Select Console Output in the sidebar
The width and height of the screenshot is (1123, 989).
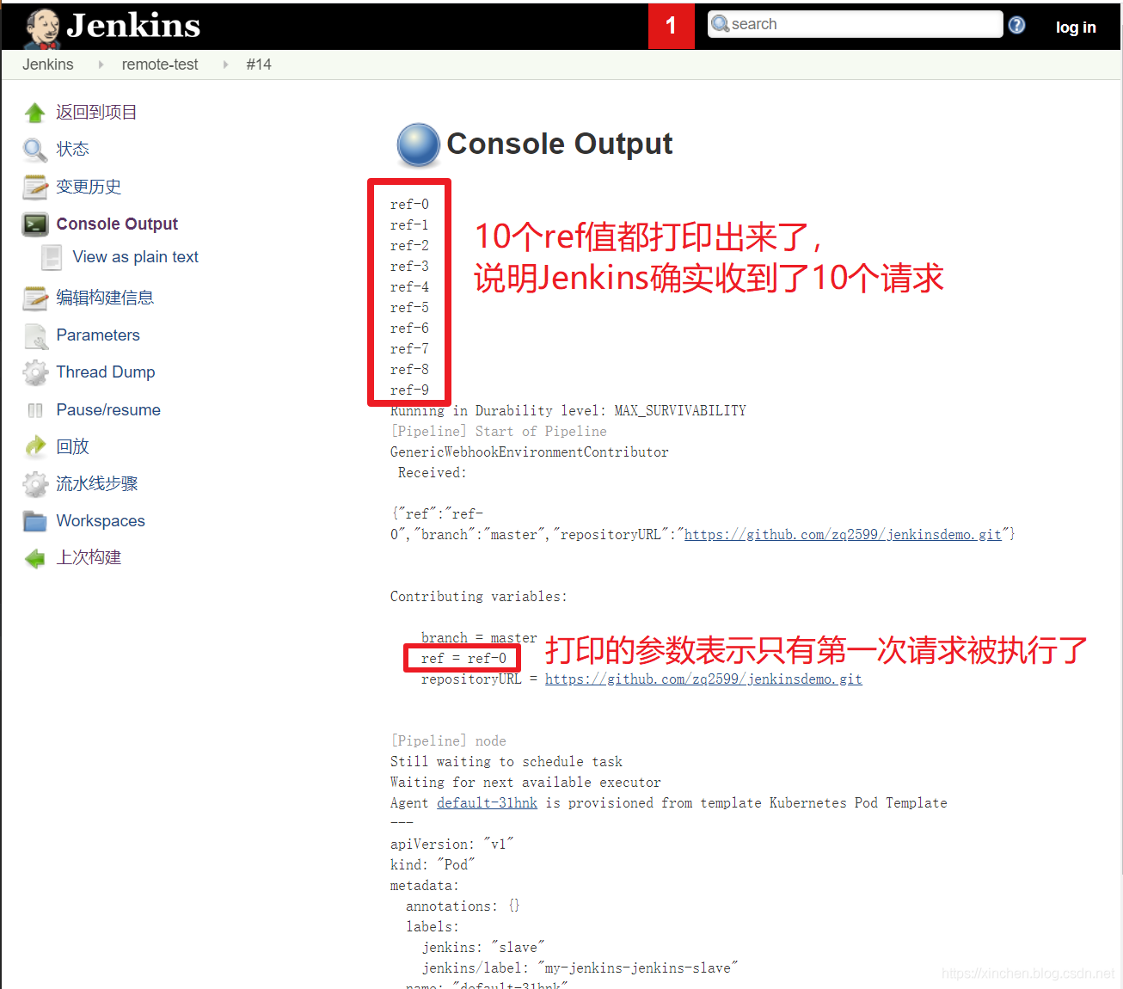[117, 224]
